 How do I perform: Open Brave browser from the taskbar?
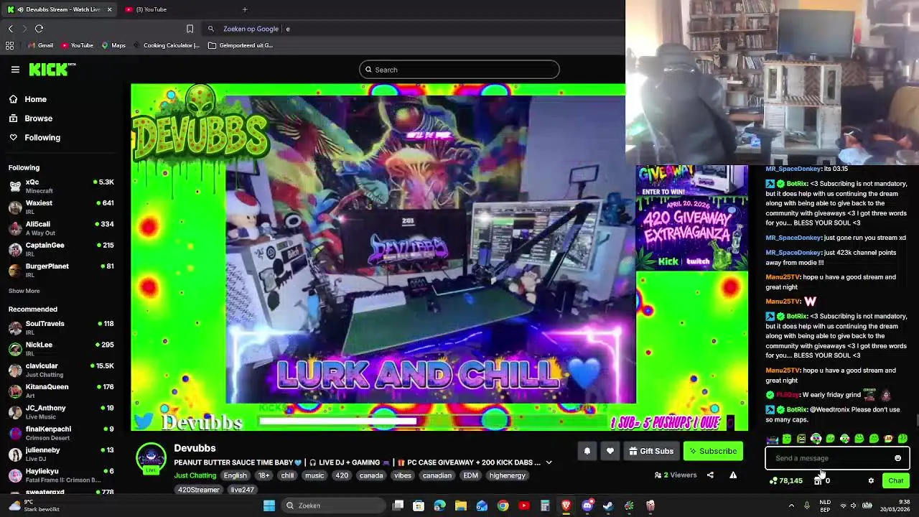click(566, 506)
